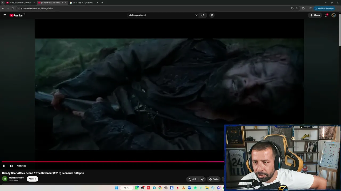Open Chrome media controls button
Screen dimensions: 341x191
[x=310, y=8]
